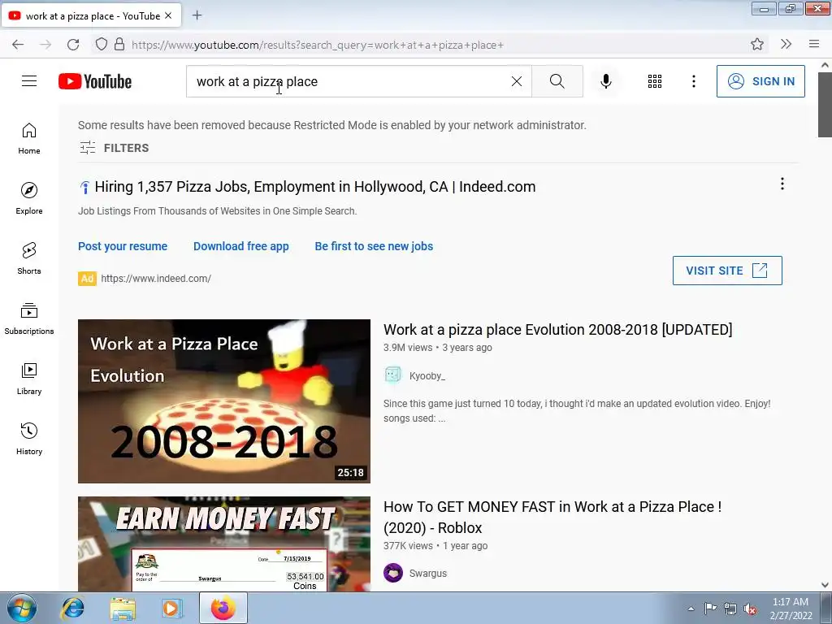Open YouTube settings three-dot menu

point(694,81)
